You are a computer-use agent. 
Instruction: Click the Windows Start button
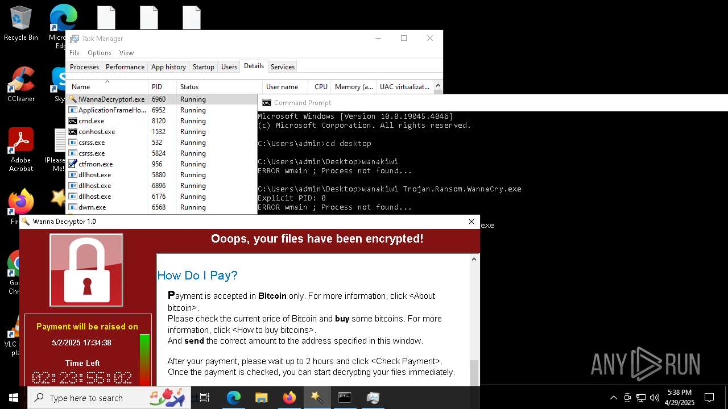click(13, 398)
